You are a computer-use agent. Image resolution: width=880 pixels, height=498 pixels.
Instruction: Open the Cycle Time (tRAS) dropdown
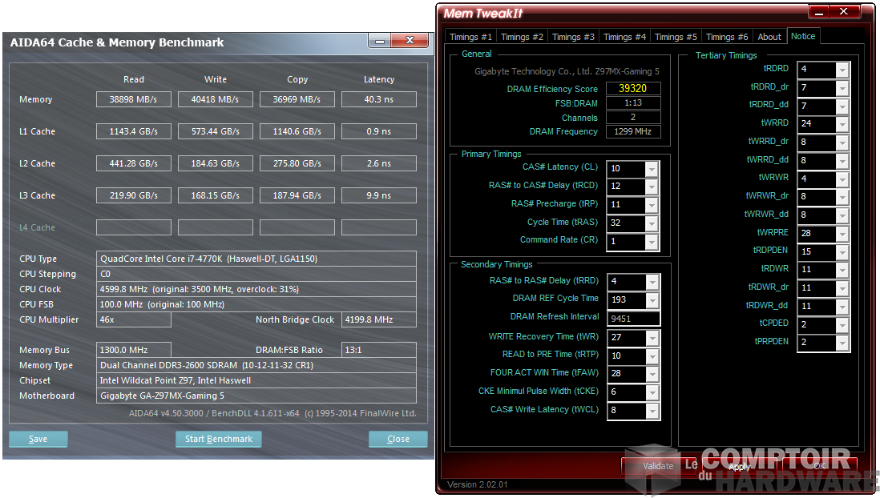point(652,223)
